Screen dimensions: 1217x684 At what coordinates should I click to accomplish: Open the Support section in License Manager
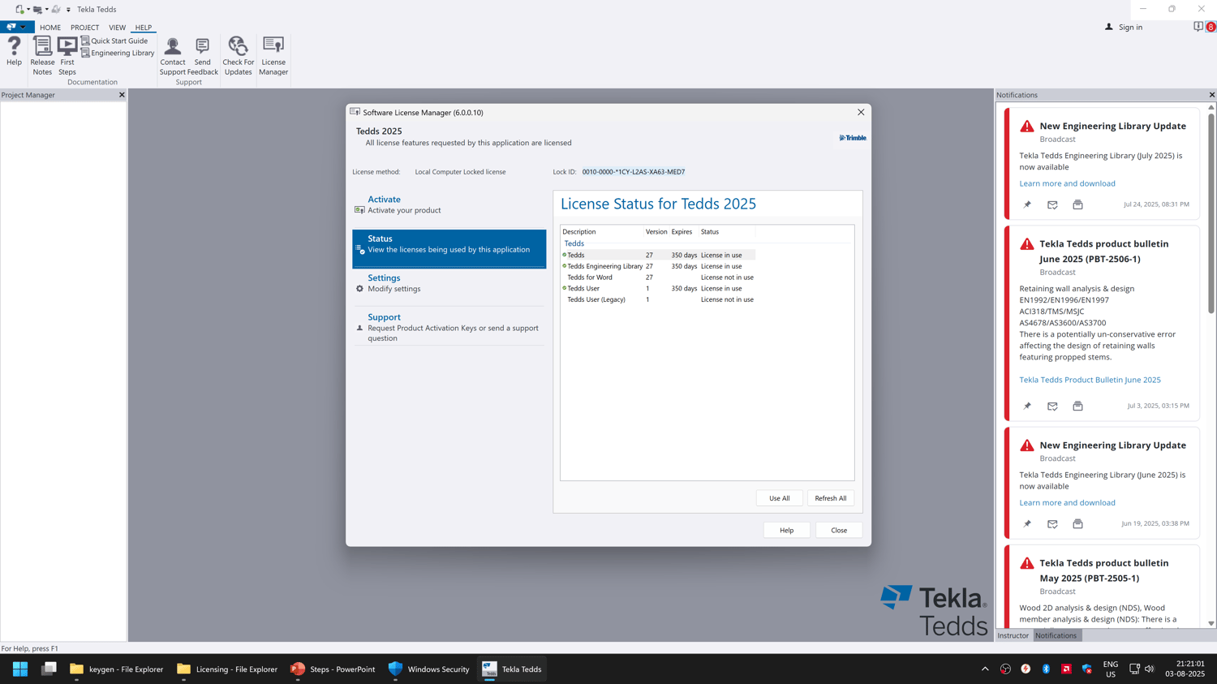point(449,327)
